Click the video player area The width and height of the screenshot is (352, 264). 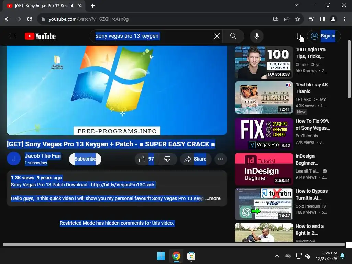(117, 90)
